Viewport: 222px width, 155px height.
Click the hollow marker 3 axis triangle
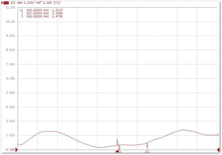(147, 151)
